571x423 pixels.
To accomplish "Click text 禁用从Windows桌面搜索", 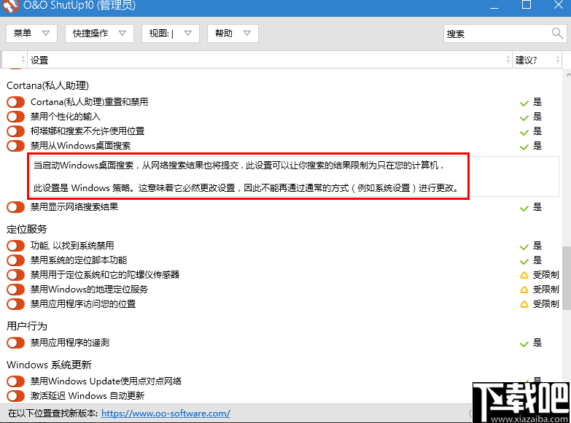I will (x=80, y=146).
